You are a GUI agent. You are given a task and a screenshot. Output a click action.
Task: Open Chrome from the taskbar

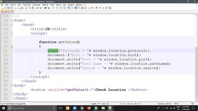click(x=82, y=108)
